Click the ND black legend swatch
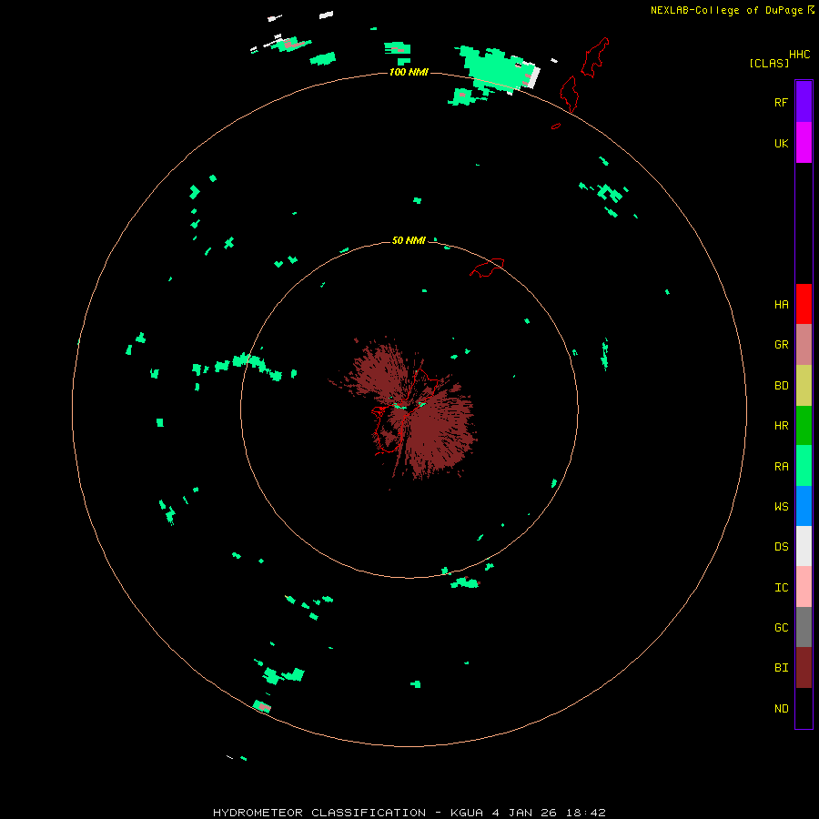The image size is (819, 819). (x=804, y=708)
